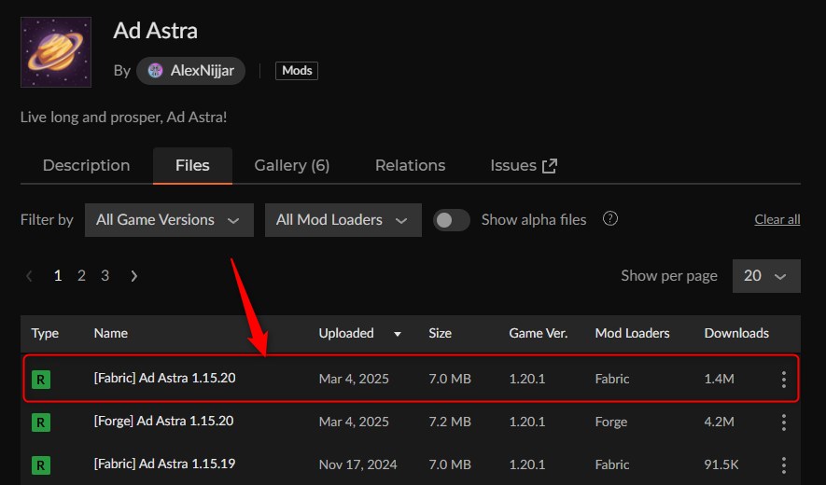
Task: Click the Uploaded sort descending arrow
Action: 398,334
